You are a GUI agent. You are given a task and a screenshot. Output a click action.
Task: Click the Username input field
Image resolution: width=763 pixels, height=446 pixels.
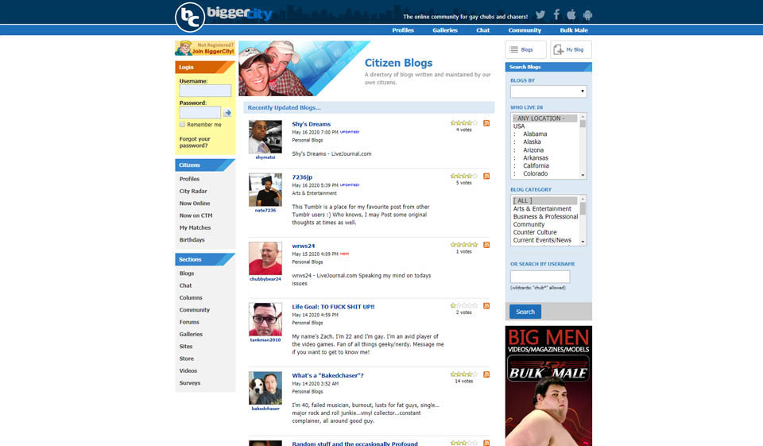click(205, 91)
